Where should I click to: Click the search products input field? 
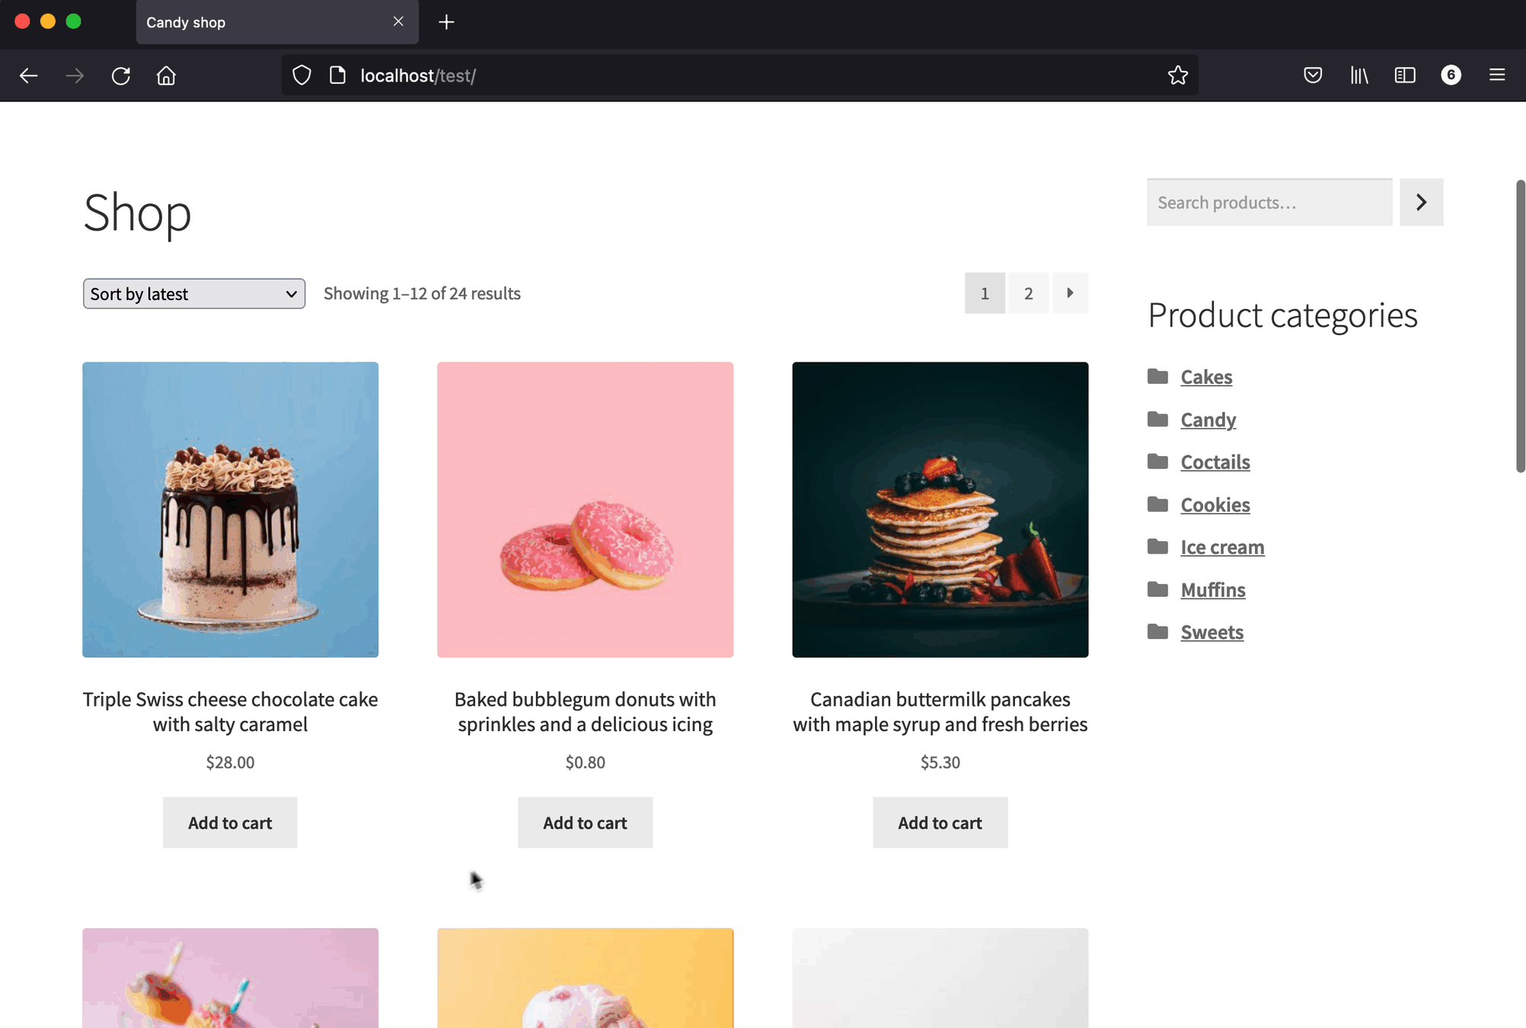coord(1269,202)
